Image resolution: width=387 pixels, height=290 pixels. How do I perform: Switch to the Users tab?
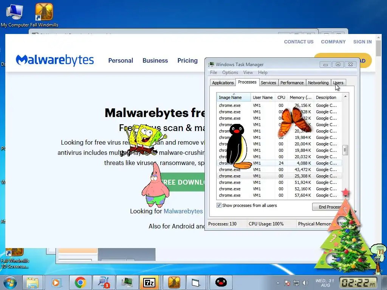(x=338, y=83)
